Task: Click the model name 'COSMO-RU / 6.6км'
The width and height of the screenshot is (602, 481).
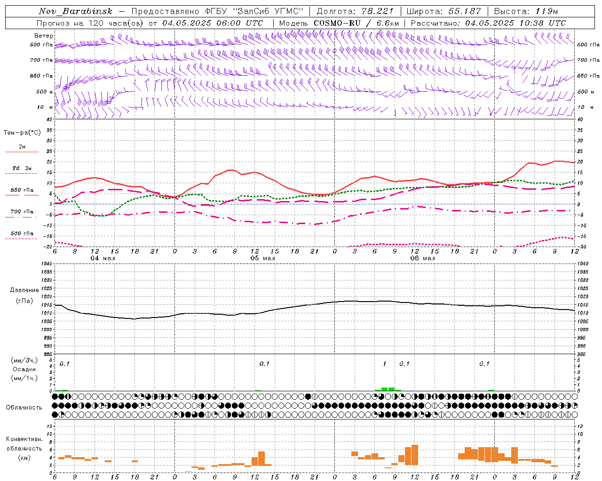Action: [356, 23]
